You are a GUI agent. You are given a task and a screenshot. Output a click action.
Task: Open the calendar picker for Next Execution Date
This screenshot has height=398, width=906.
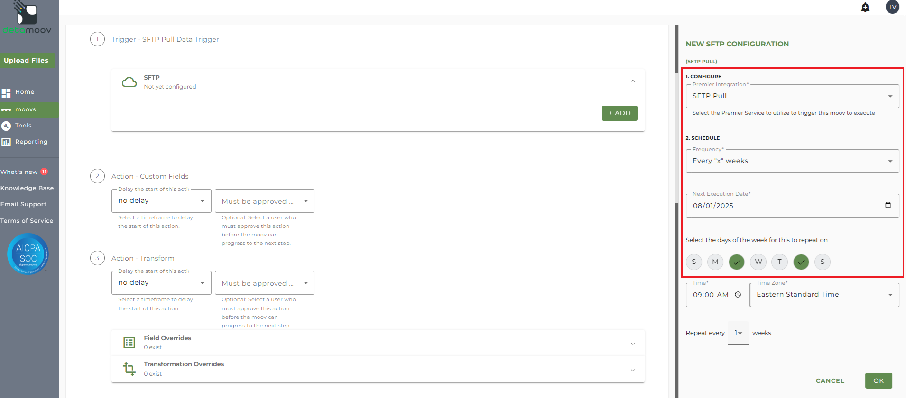[x=888, y=205]
